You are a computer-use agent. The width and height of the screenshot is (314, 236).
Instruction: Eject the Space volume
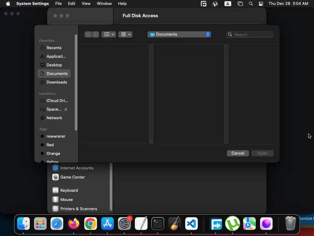point(66,109)
